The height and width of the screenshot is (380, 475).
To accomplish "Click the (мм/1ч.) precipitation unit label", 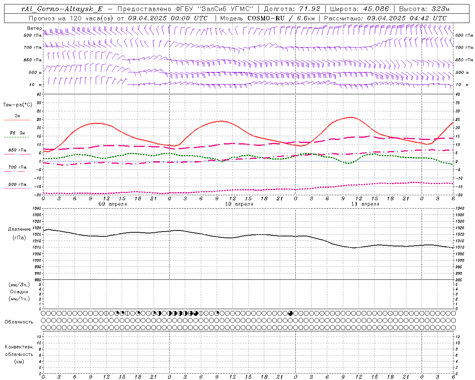I will (19, 299).
